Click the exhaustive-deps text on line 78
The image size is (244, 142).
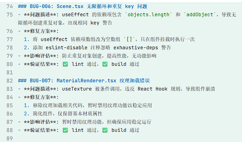pos(135,48)
